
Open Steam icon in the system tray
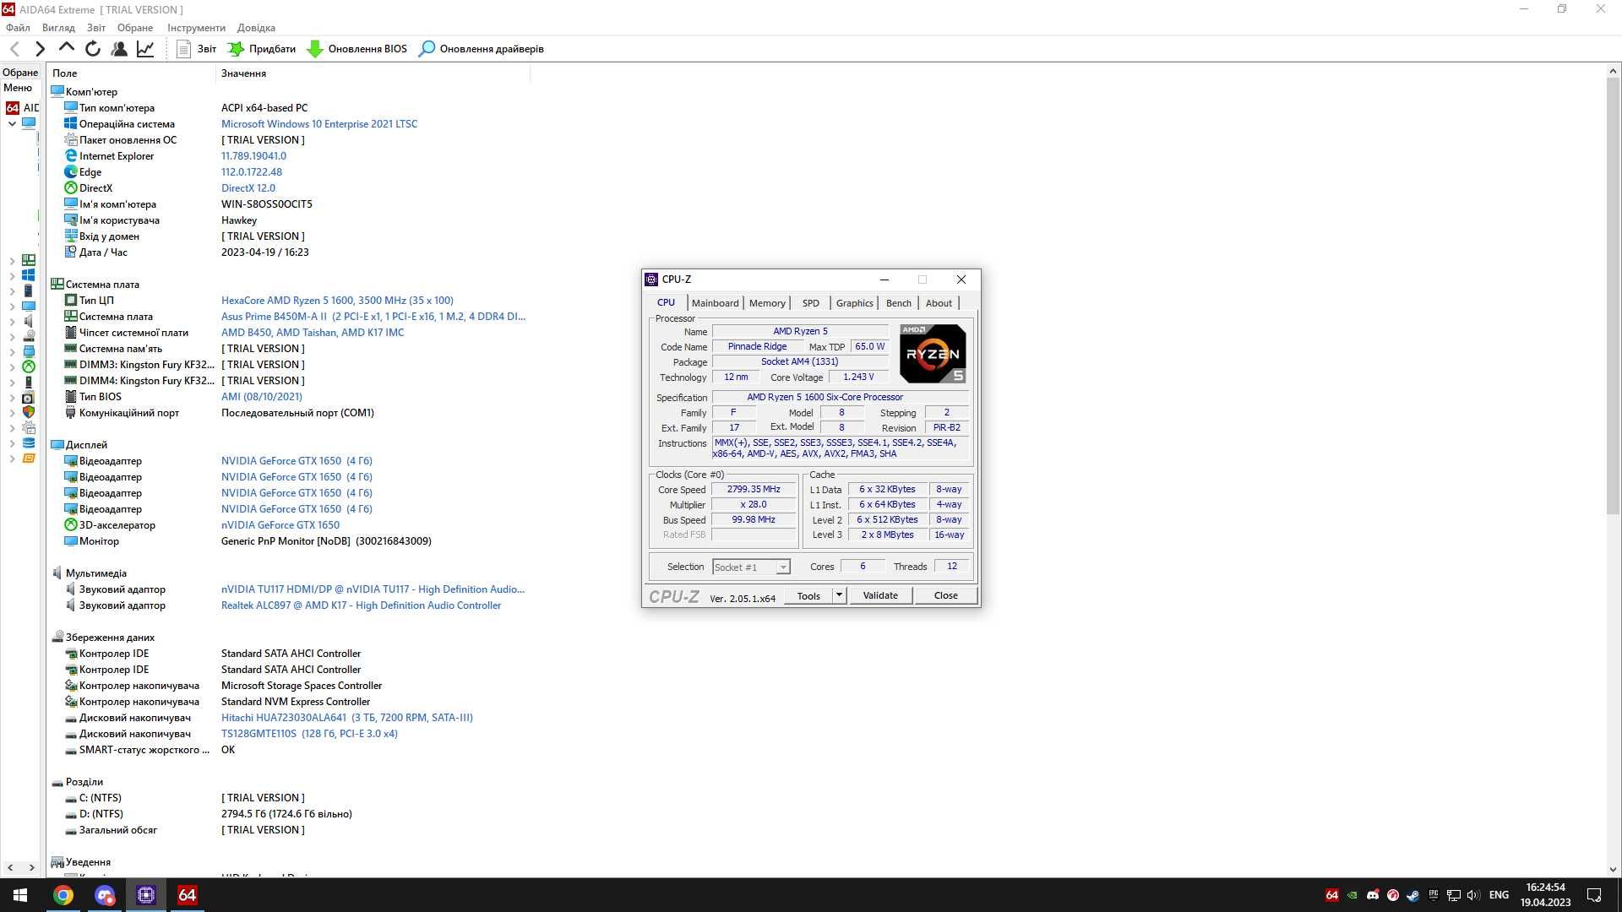(x=1412, y=895)
